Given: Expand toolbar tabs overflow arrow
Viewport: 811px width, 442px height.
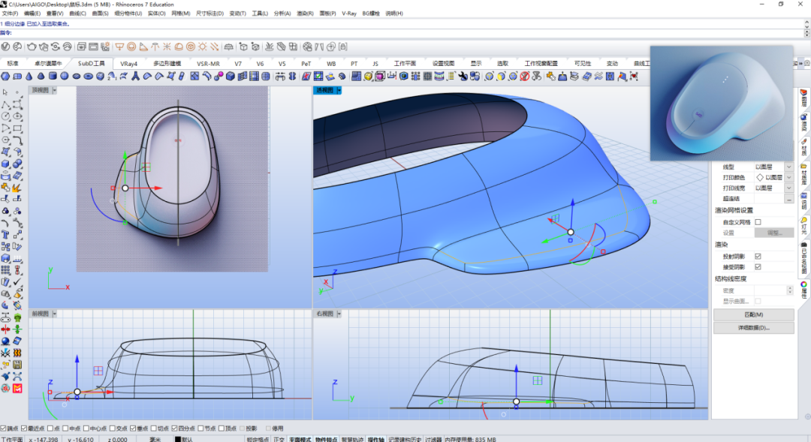Looking at the screenshot, I should click(800, 63).
